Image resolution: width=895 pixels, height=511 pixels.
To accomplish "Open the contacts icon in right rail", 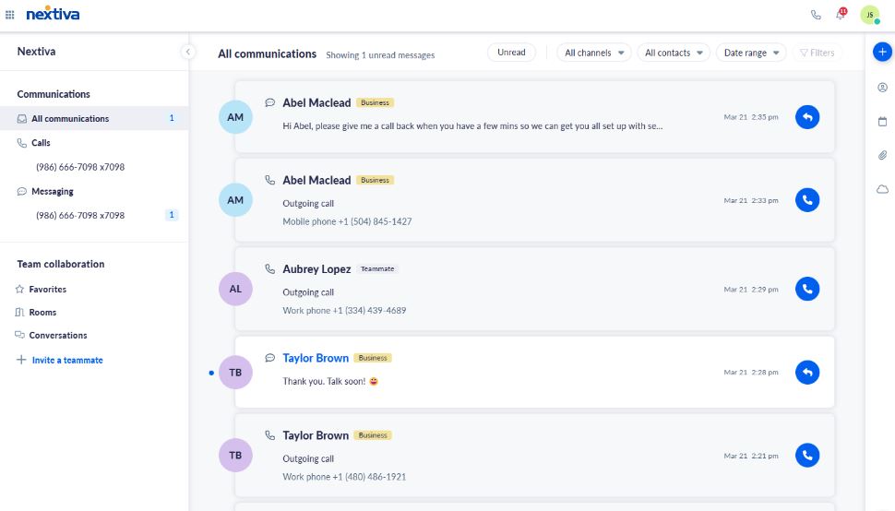I will point(882,88).
